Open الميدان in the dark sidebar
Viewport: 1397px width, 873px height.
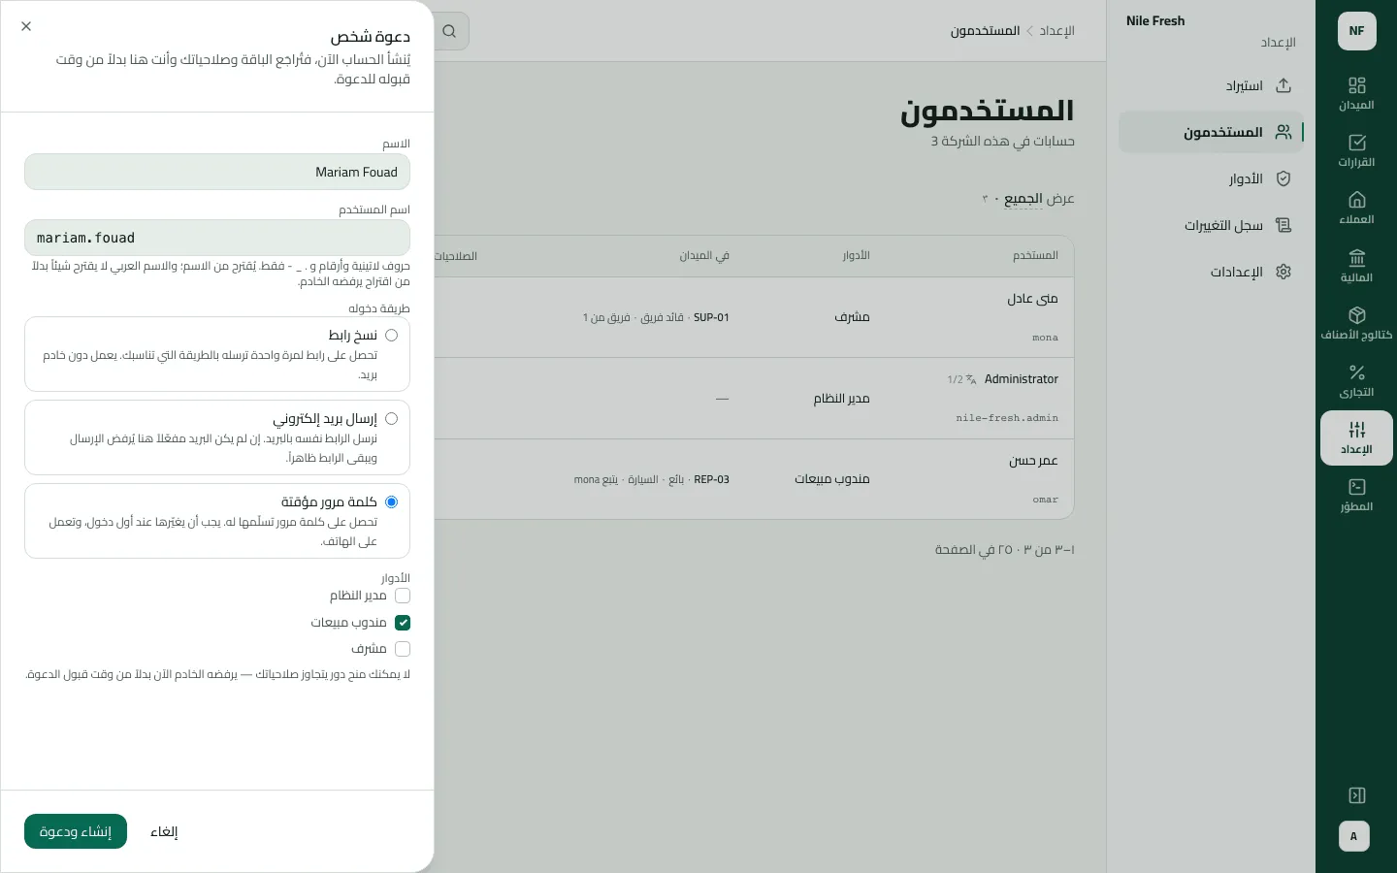[1356, 93]
